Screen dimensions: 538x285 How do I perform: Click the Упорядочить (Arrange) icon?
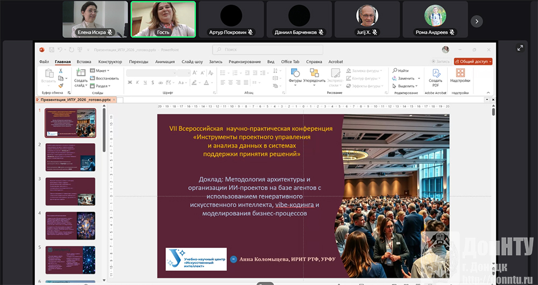(x=314, y=74)
